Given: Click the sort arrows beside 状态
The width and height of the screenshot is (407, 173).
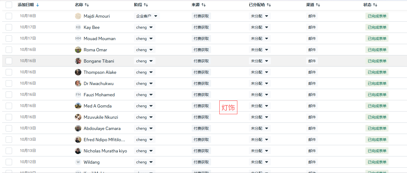Looking at the screenshot, I should click(375, 5).
